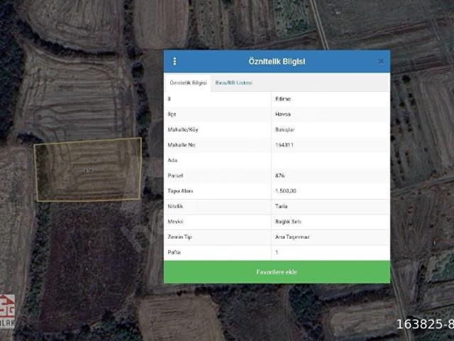The image size is (454, 341).
Task: Click the İlçe row label
Action: [x=172, y=114]
